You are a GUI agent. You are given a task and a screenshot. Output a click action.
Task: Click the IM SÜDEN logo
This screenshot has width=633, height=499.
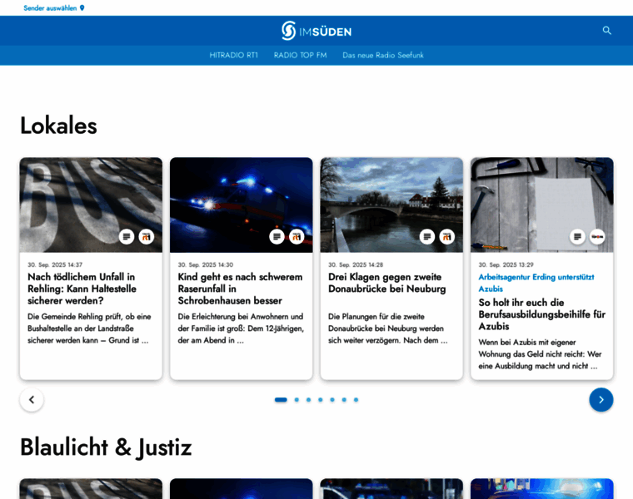pos(316,31)
